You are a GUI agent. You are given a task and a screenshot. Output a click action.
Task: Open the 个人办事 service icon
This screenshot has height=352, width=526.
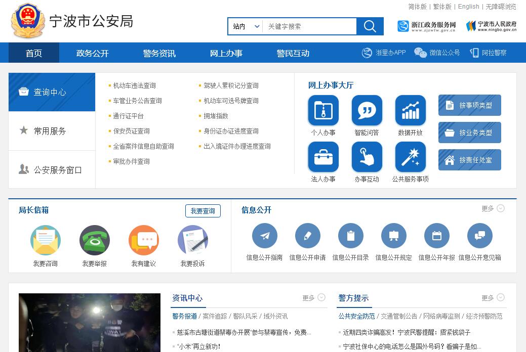pyautogui.click(x=323, y=110)
